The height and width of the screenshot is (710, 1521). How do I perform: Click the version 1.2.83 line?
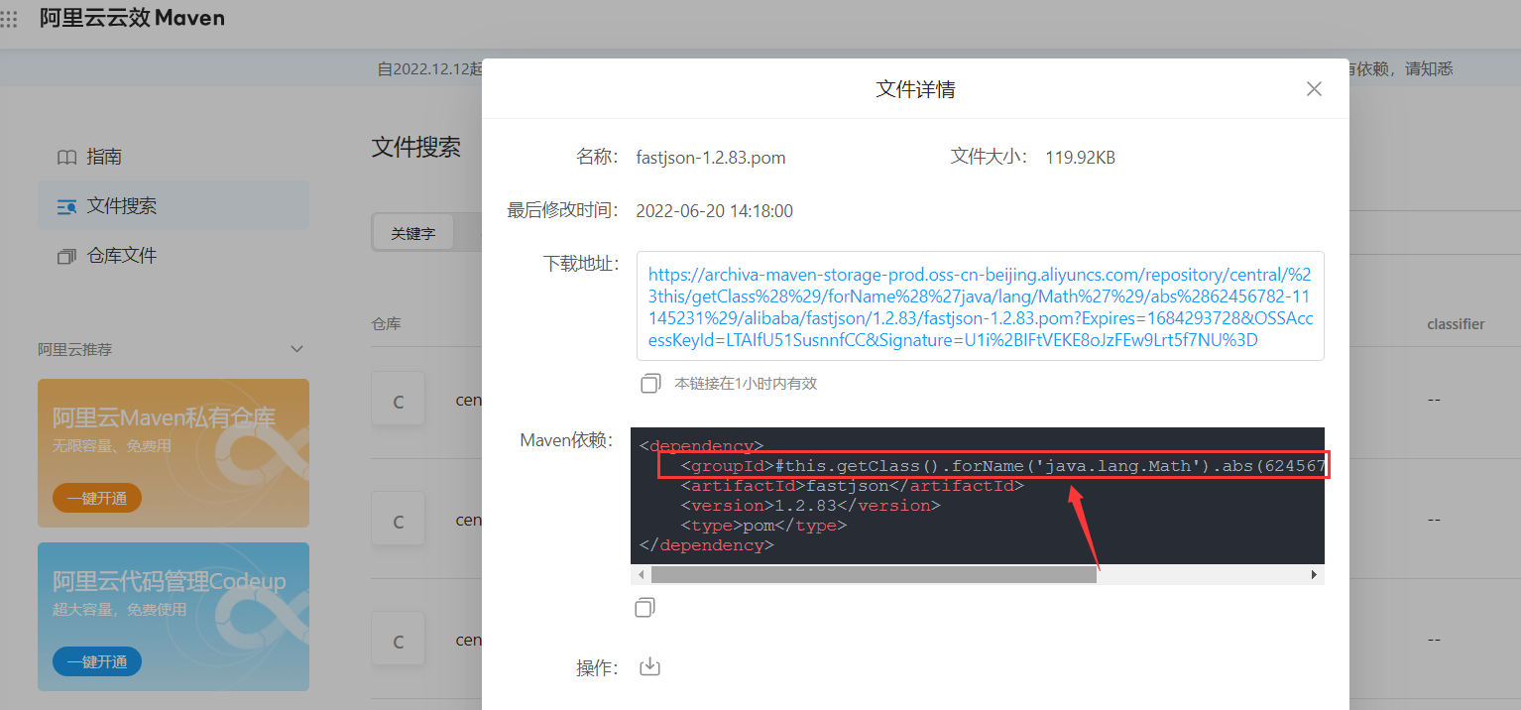click(810, 506)
